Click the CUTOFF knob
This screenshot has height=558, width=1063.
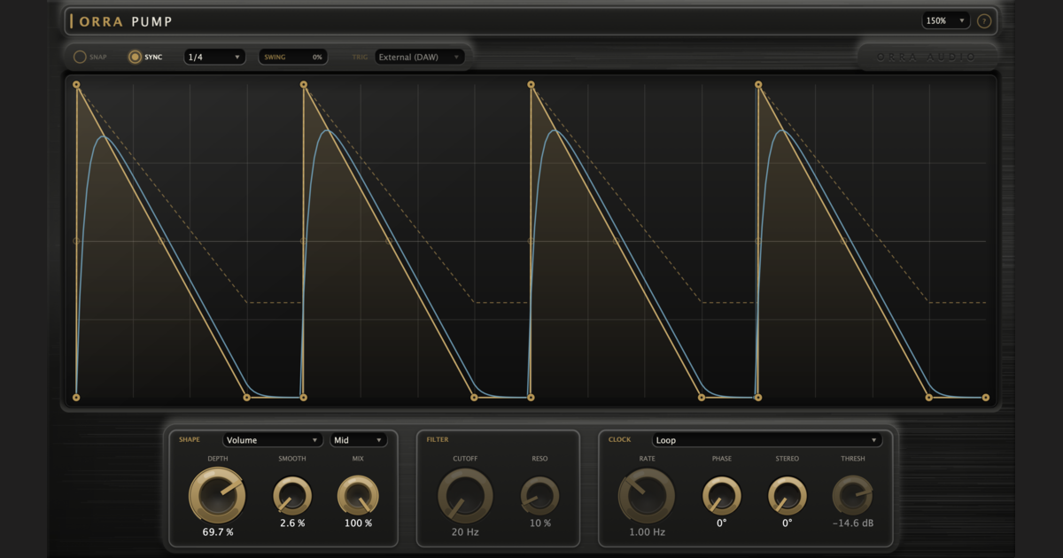pyautogui.click(x=465, y=495)
